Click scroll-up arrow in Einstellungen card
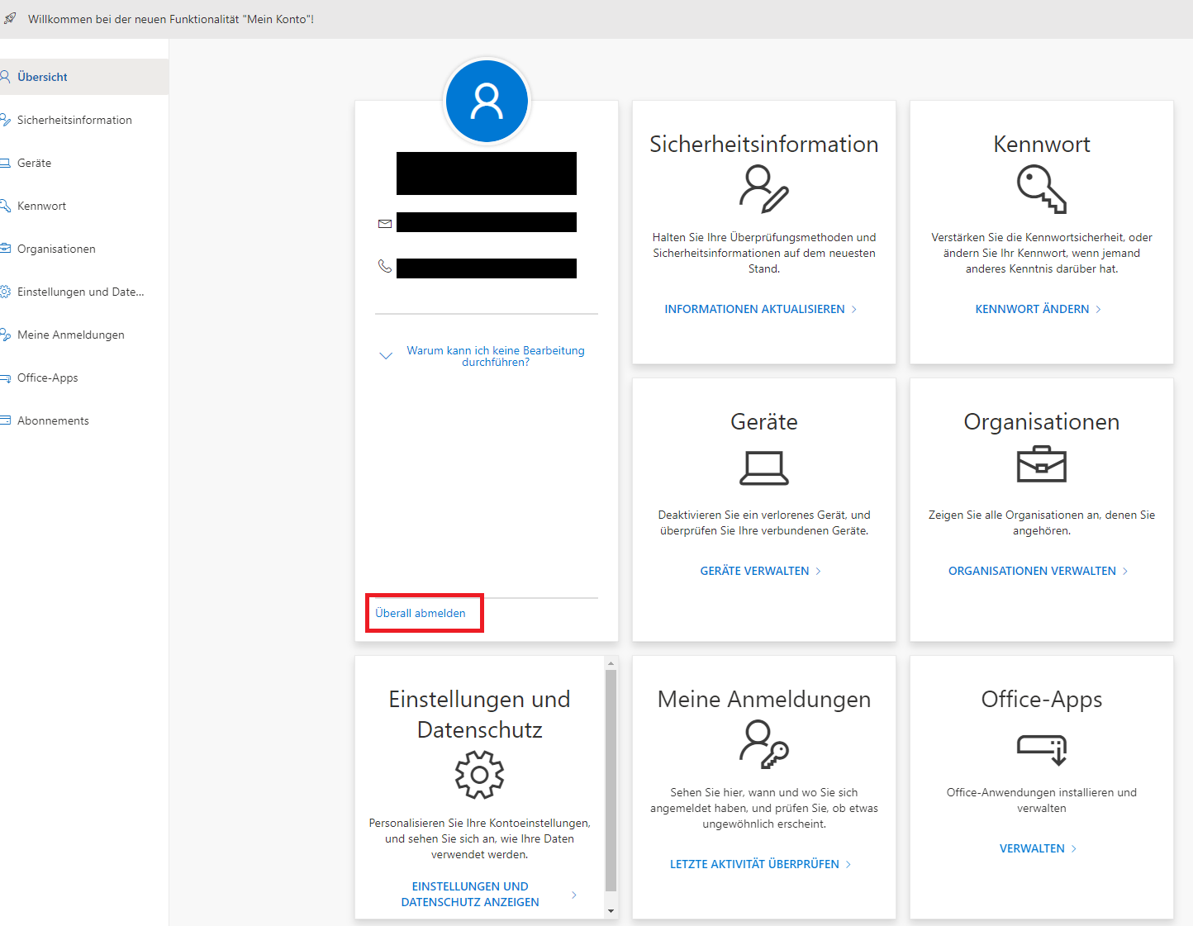 611,662
